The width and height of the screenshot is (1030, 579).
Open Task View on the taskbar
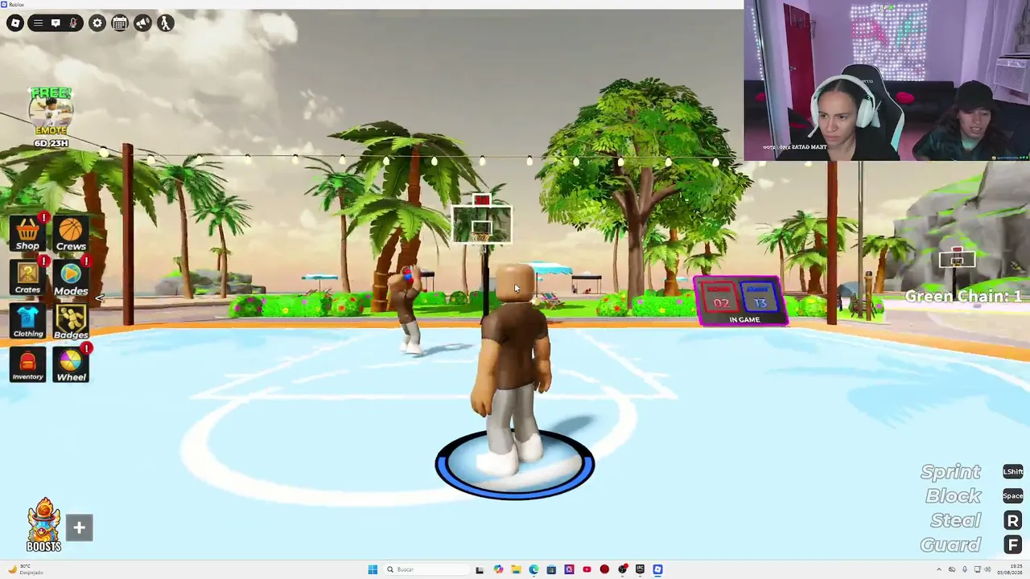(480, 569)
